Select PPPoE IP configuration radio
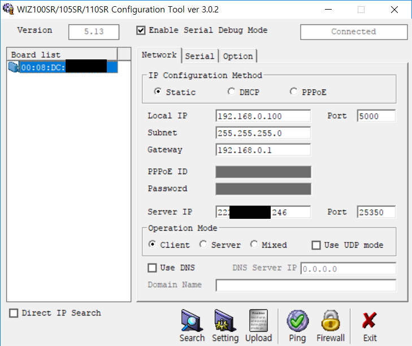The width and height of the screenshot is (412, 346). point(293,92)
